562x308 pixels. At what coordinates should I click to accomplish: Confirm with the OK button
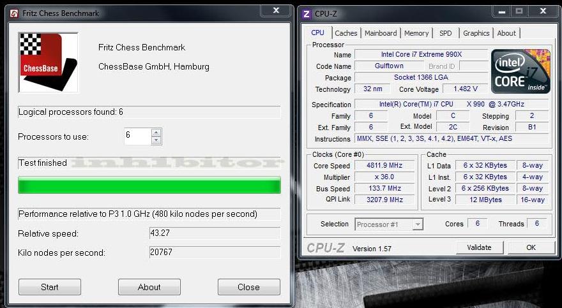pos(531,247)
